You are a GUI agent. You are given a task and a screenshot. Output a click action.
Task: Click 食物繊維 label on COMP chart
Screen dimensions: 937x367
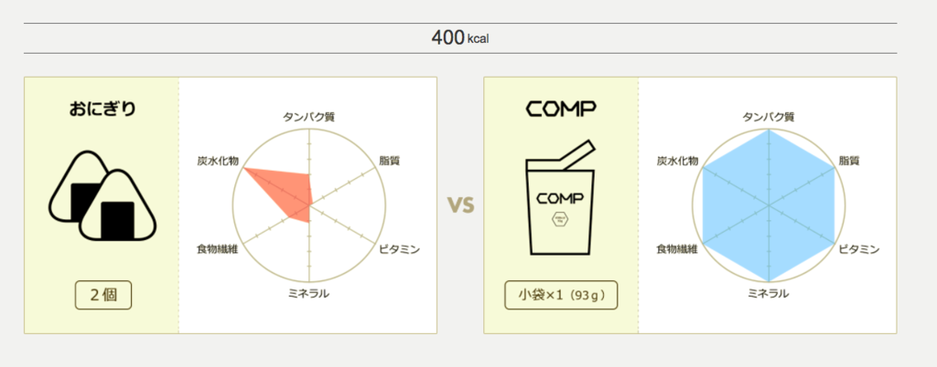click(x=676, y=249)
